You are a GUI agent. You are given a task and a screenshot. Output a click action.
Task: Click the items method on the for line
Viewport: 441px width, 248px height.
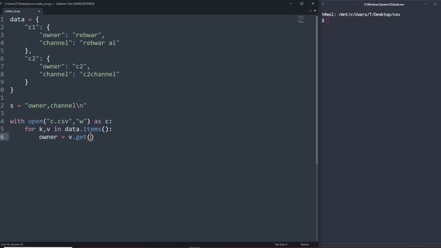[92, 129]
